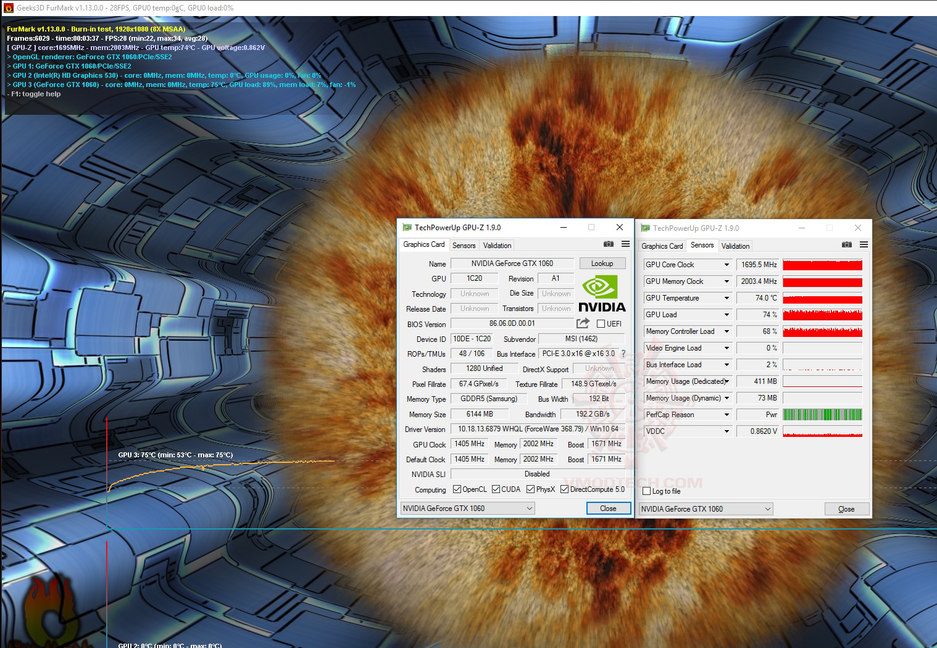
Task: Open the hamburger menu in the Sensors window
Action: [x=864, y=245]
